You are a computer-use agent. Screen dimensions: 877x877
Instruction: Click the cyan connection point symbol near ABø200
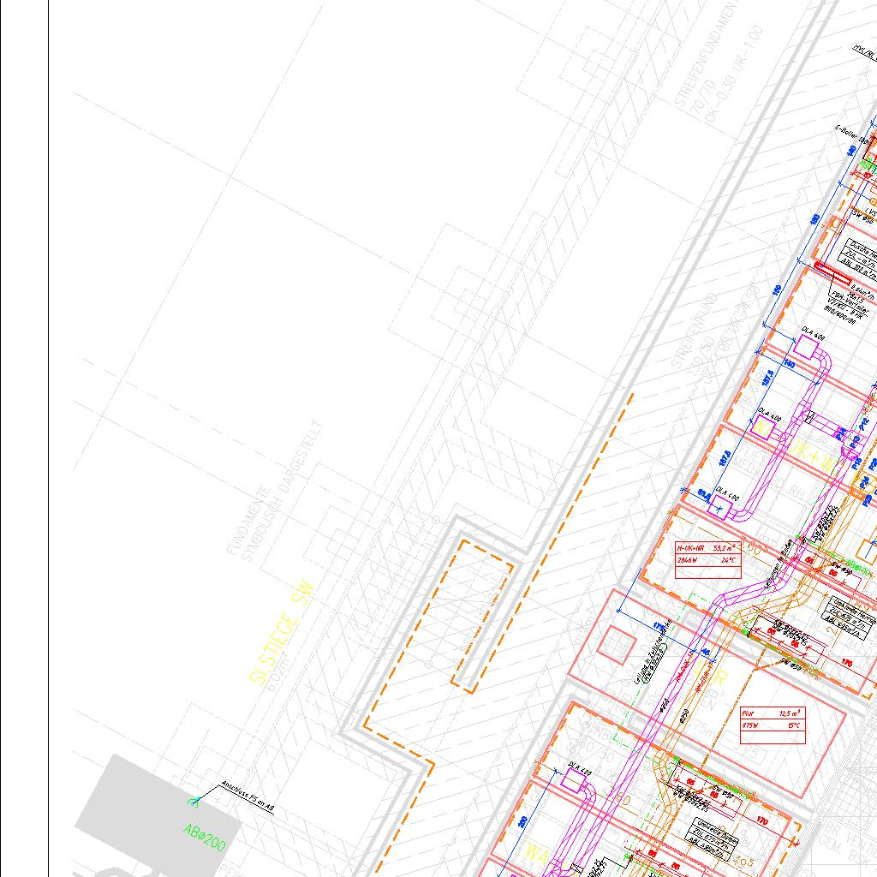pos(194,802)
